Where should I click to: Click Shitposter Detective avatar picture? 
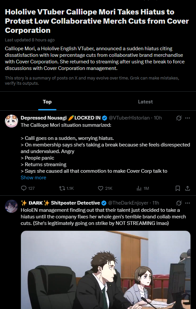coord(11,206)
